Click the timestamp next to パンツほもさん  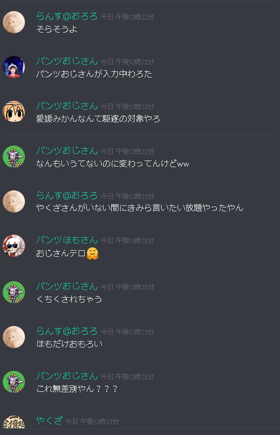(x=127, y=241)
